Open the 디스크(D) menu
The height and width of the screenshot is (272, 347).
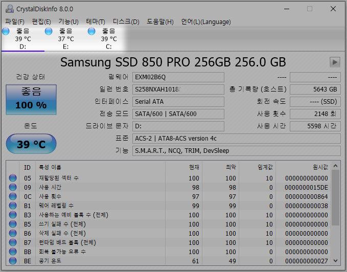126,21
